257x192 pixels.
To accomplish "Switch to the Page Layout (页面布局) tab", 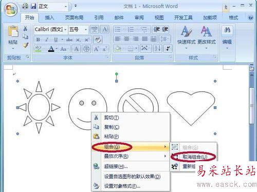I will click(74, 17).
